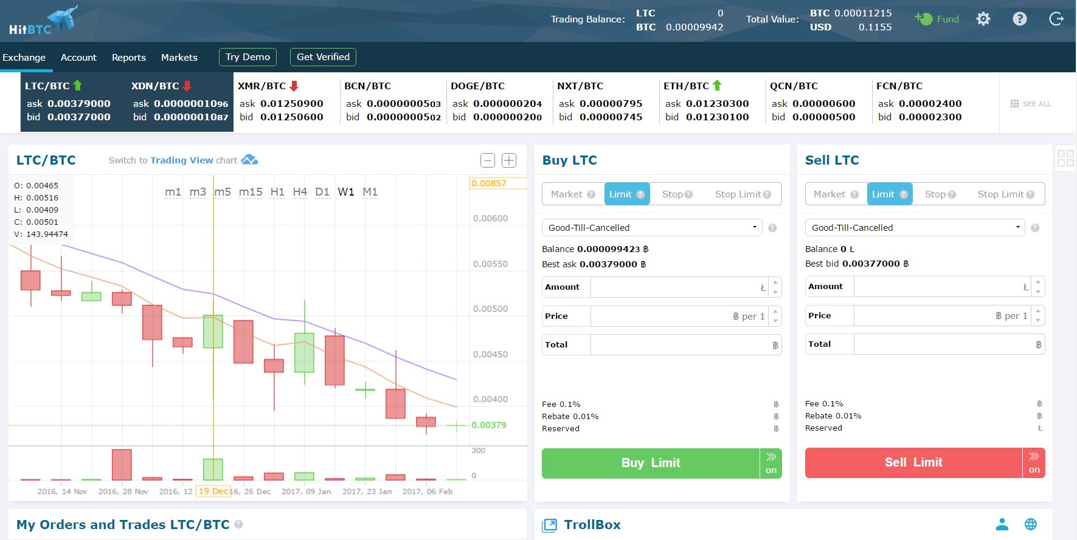This screenshot has width=1077, height=540.
Task: Select m5 chart timeframe
Action: point(223,192)
